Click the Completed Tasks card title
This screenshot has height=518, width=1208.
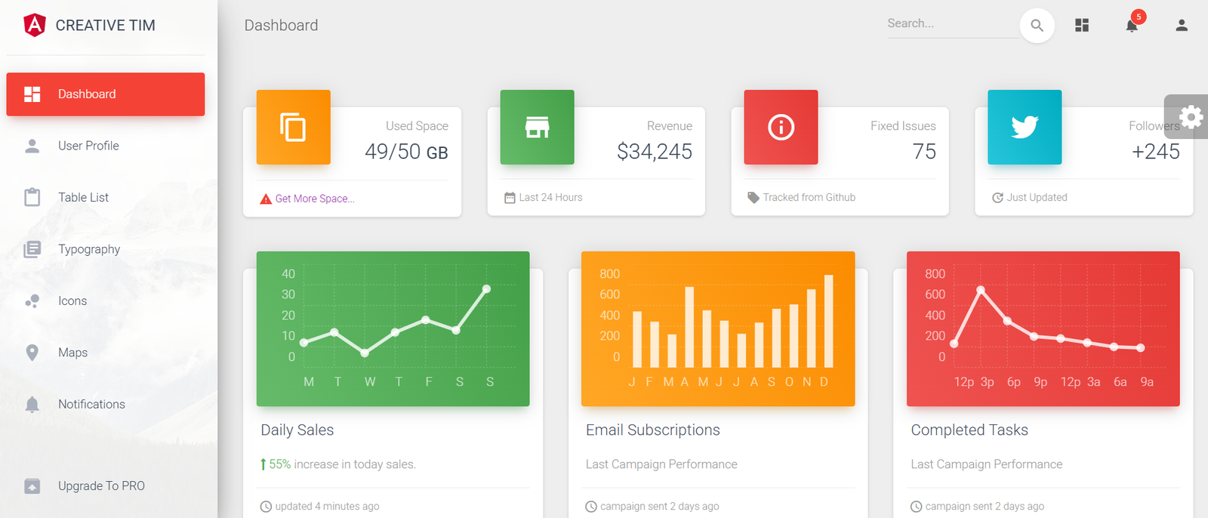click(x=969, y=430)
